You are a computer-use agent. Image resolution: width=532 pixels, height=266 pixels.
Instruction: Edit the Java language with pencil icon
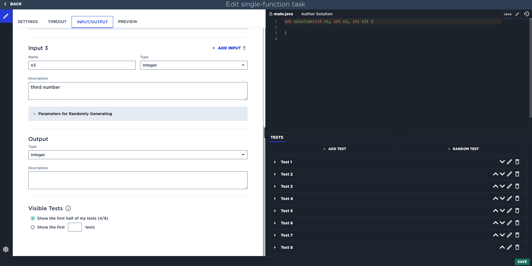[517, 14]
